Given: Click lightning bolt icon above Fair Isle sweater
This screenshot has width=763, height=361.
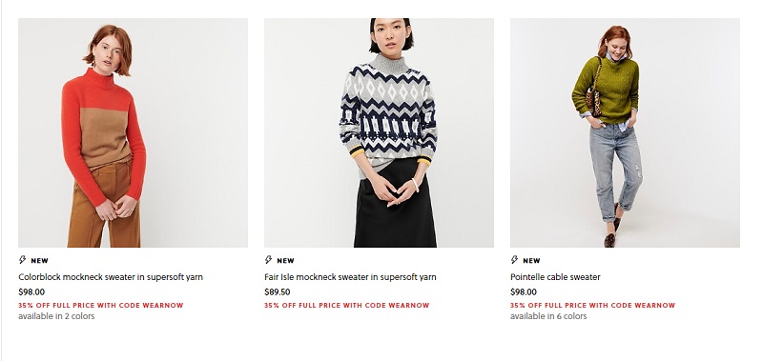Looking at the screenshot, I should click(269, 260).
